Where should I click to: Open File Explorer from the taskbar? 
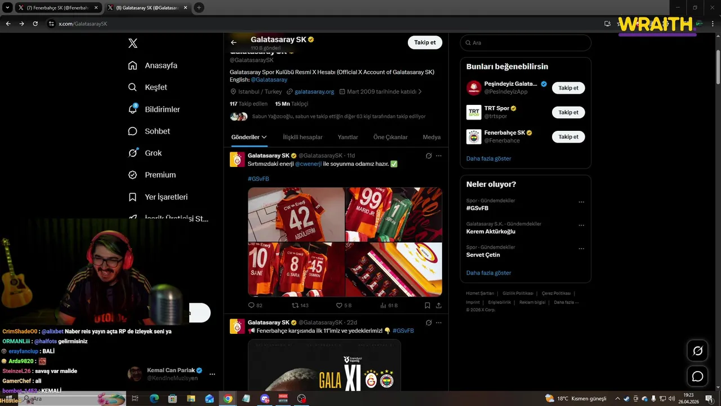coord(191,399)
